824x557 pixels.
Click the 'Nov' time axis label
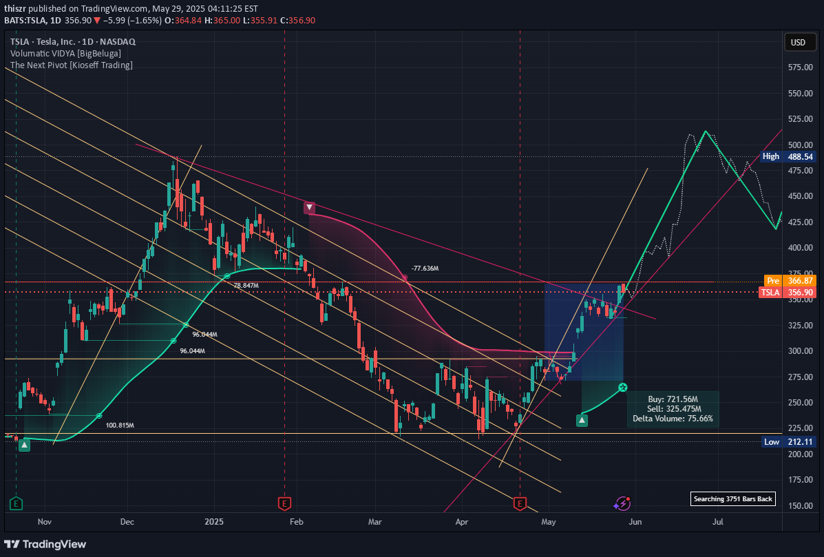(45, 522)
